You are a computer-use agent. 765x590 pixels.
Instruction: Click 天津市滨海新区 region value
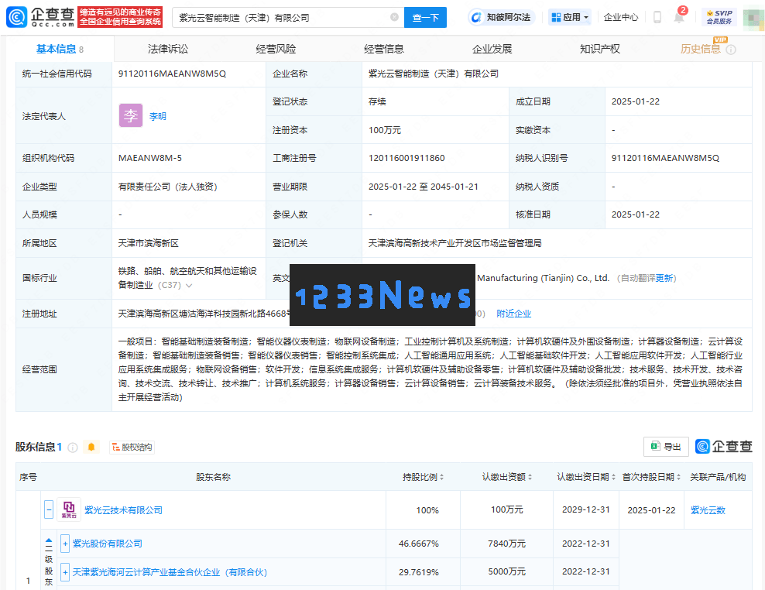(x=149, y=242)
